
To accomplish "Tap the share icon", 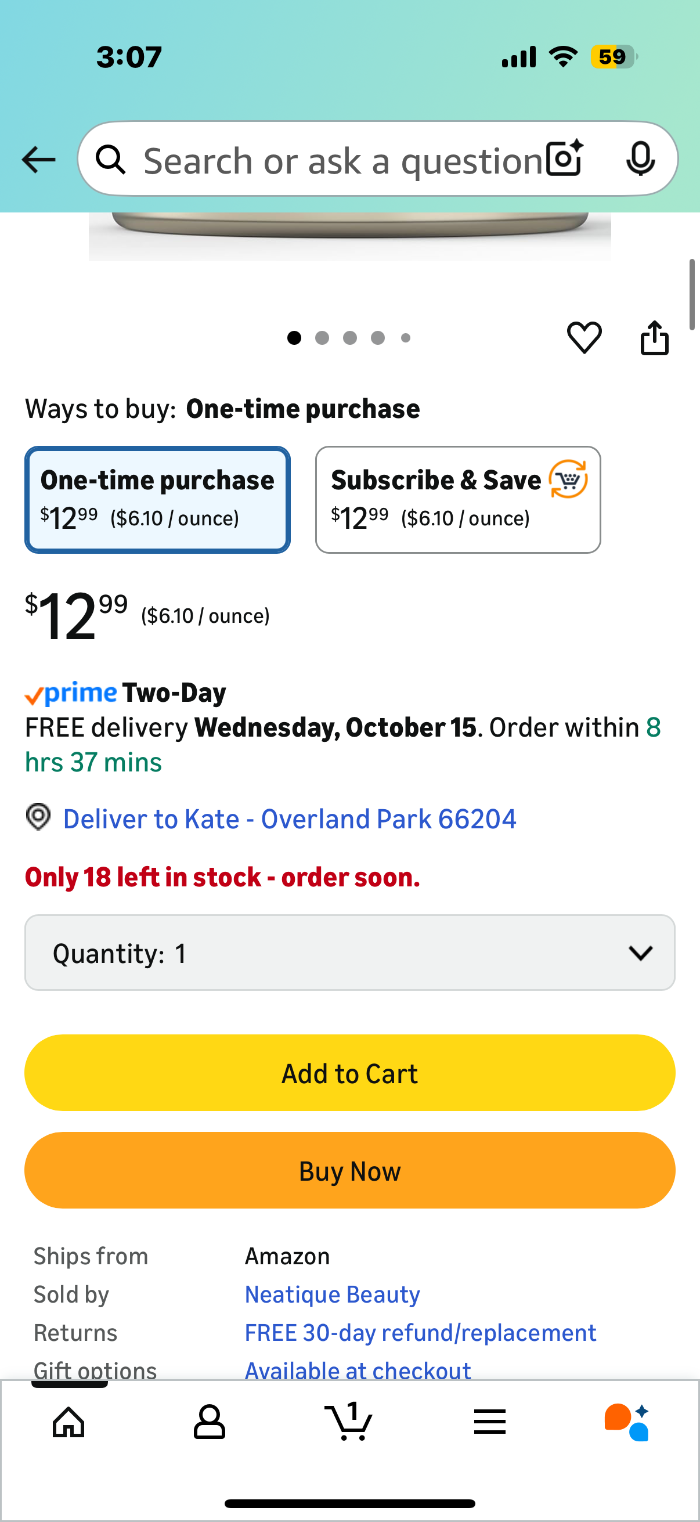I will (655, 338).
